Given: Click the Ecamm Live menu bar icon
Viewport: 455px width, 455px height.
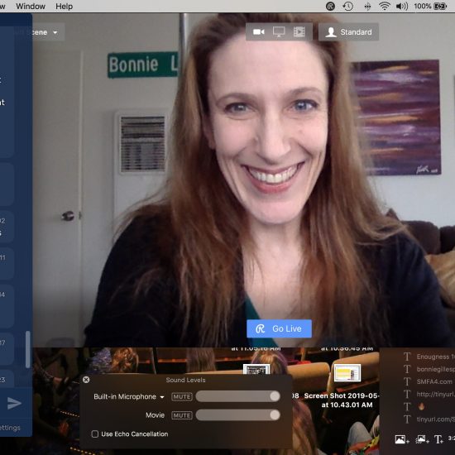Looking at the screenshot, I should 330,6.
